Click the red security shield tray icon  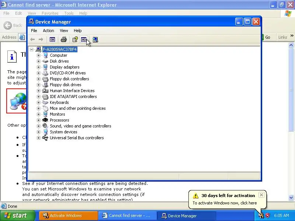tap(267, 215)
